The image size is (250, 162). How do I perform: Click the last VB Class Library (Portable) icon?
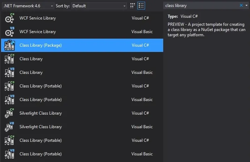(9, 154)
